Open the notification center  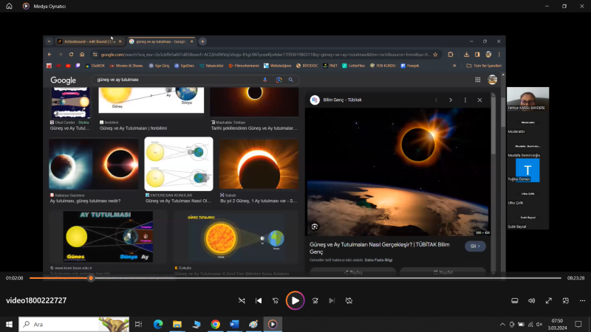point(578,324)
